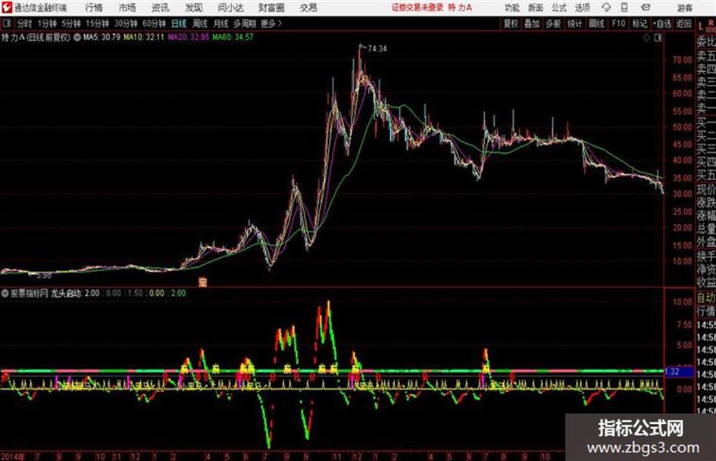Screen dimensions: 716x461
Task: Click the 自选 watchlist button
Action: coord(662,23)
